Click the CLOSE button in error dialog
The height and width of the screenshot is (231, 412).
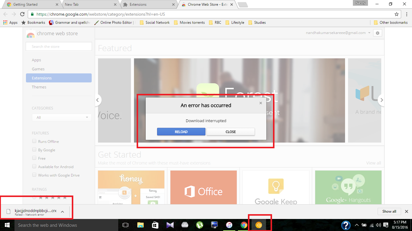[231, 132]
